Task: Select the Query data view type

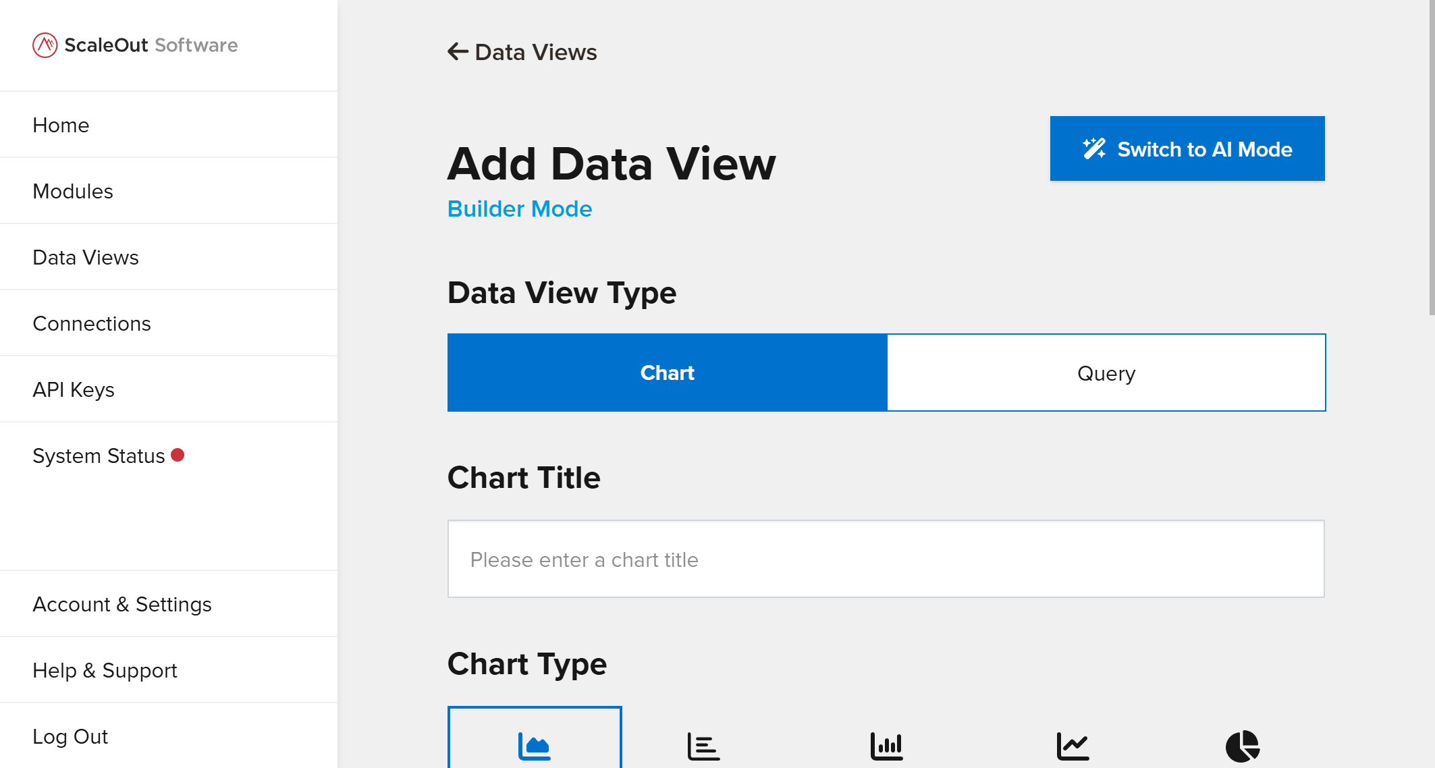Action: pyautogui.click(x=1106, y=373)
